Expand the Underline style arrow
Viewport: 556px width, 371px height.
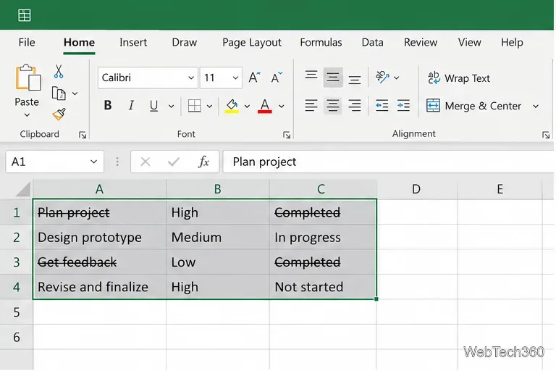171,106
